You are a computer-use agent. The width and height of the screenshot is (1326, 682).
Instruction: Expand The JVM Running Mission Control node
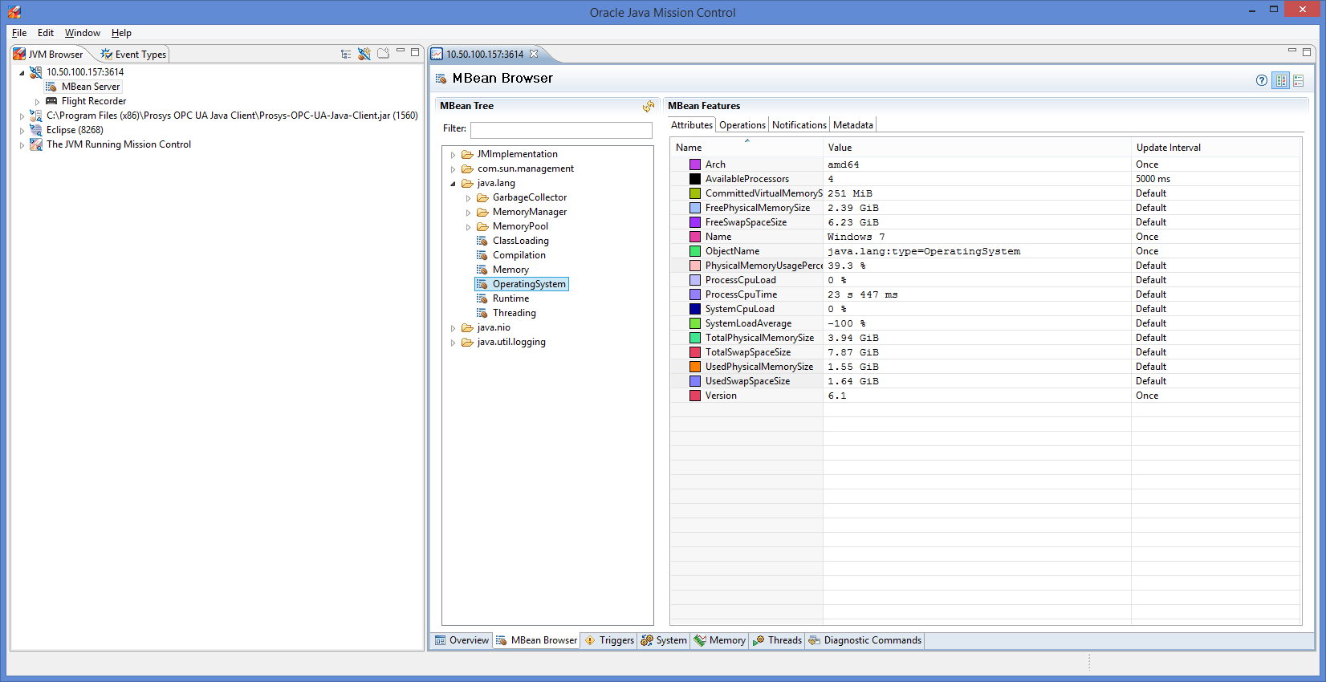pyautogui.click(x=22, y=145)
